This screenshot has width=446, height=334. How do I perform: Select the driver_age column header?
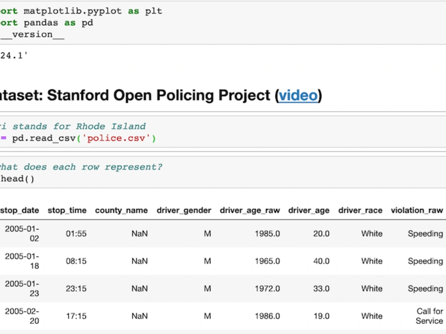[x=309, y=211]
